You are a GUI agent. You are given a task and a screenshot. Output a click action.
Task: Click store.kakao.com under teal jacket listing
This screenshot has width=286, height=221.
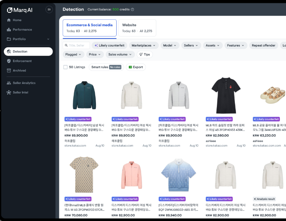point(75,146)
